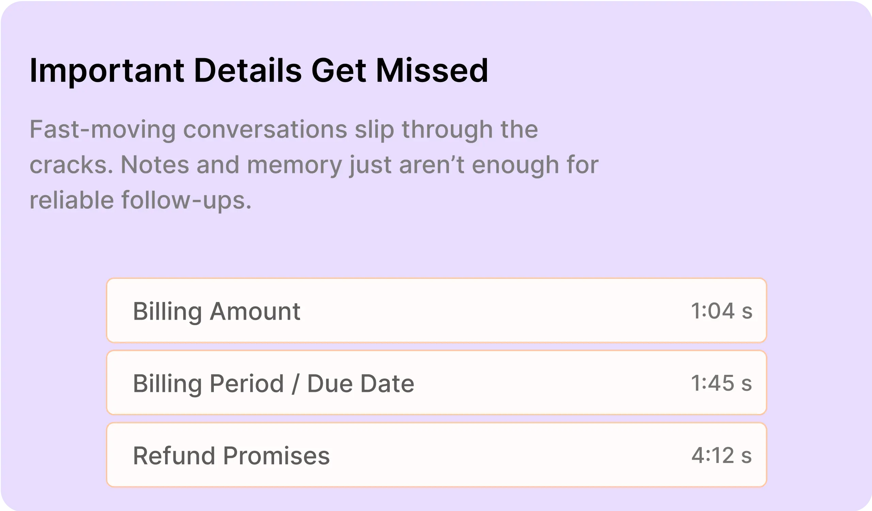Click the word Amount in the first row
This screenshot has height=511, width=872.
coord(255,312)
